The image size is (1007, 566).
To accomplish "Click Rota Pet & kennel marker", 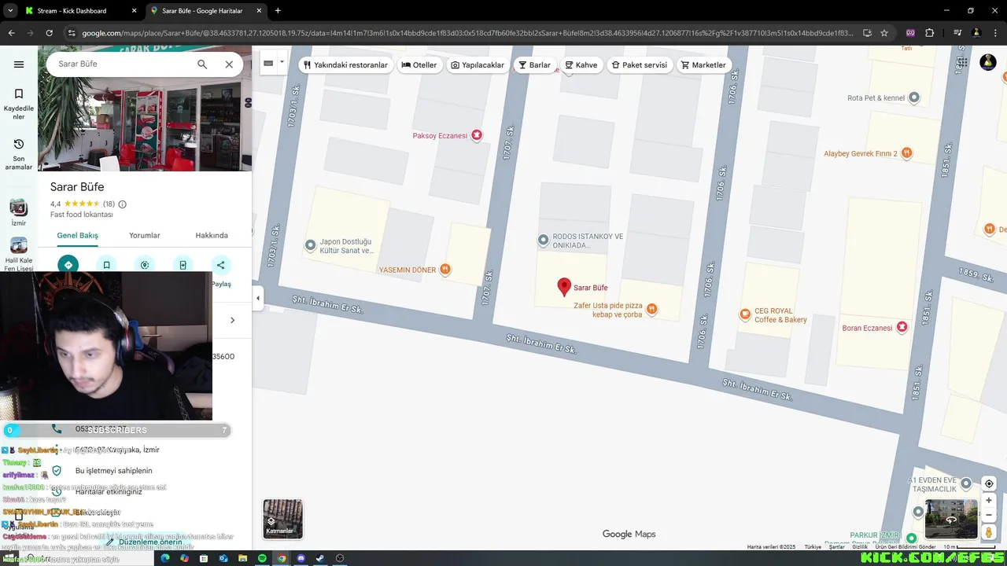I will (914, 97).
